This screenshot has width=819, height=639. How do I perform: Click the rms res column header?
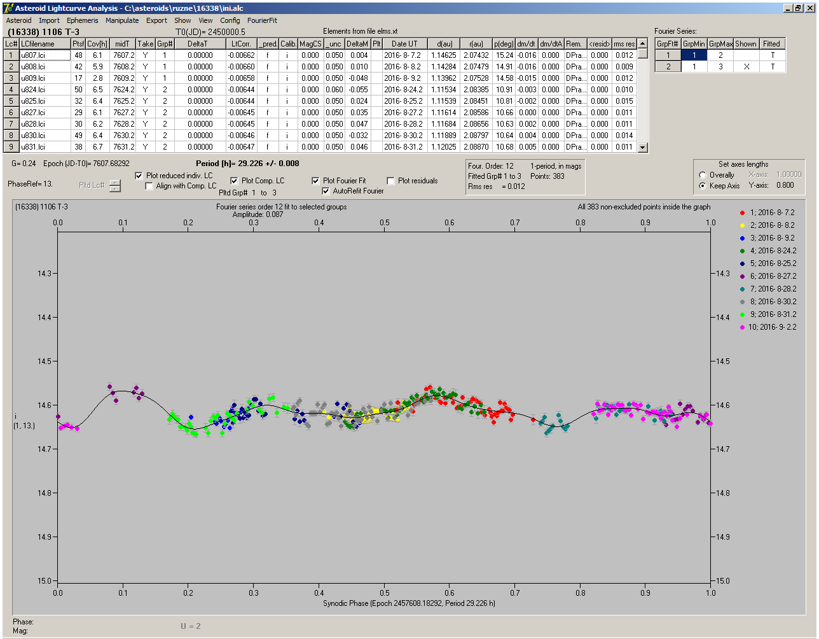pyautogui.click(x=624, y=44)
